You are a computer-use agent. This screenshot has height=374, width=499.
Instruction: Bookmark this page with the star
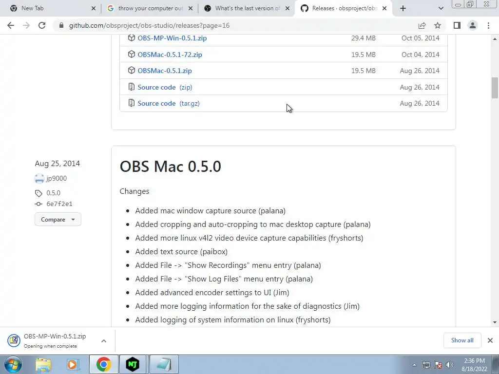click(x=438, y=25)
